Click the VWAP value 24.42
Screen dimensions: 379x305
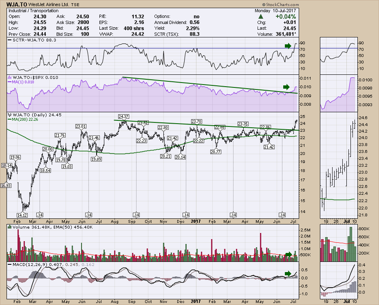tap(138, 34)
